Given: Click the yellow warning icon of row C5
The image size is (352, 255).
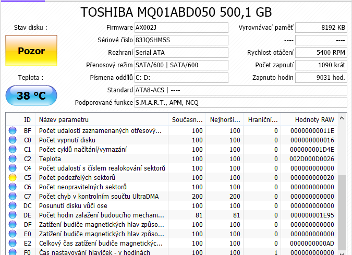Looking at the screenshot, I should (x=13, y=177).
